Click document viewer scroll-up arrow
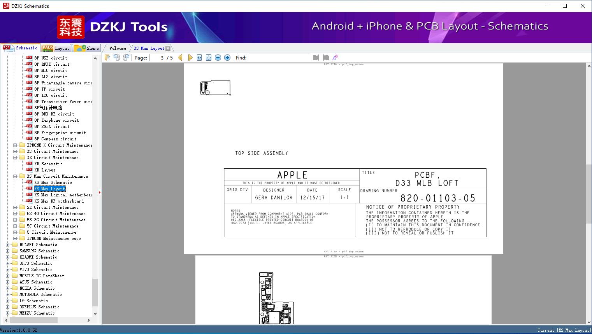592x334 pixels. pos(588,66)
